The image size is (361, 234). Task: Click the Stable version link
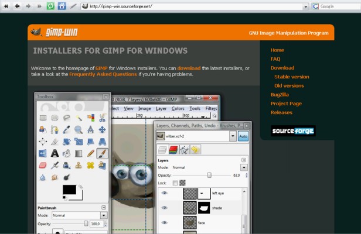pos(292,77)
